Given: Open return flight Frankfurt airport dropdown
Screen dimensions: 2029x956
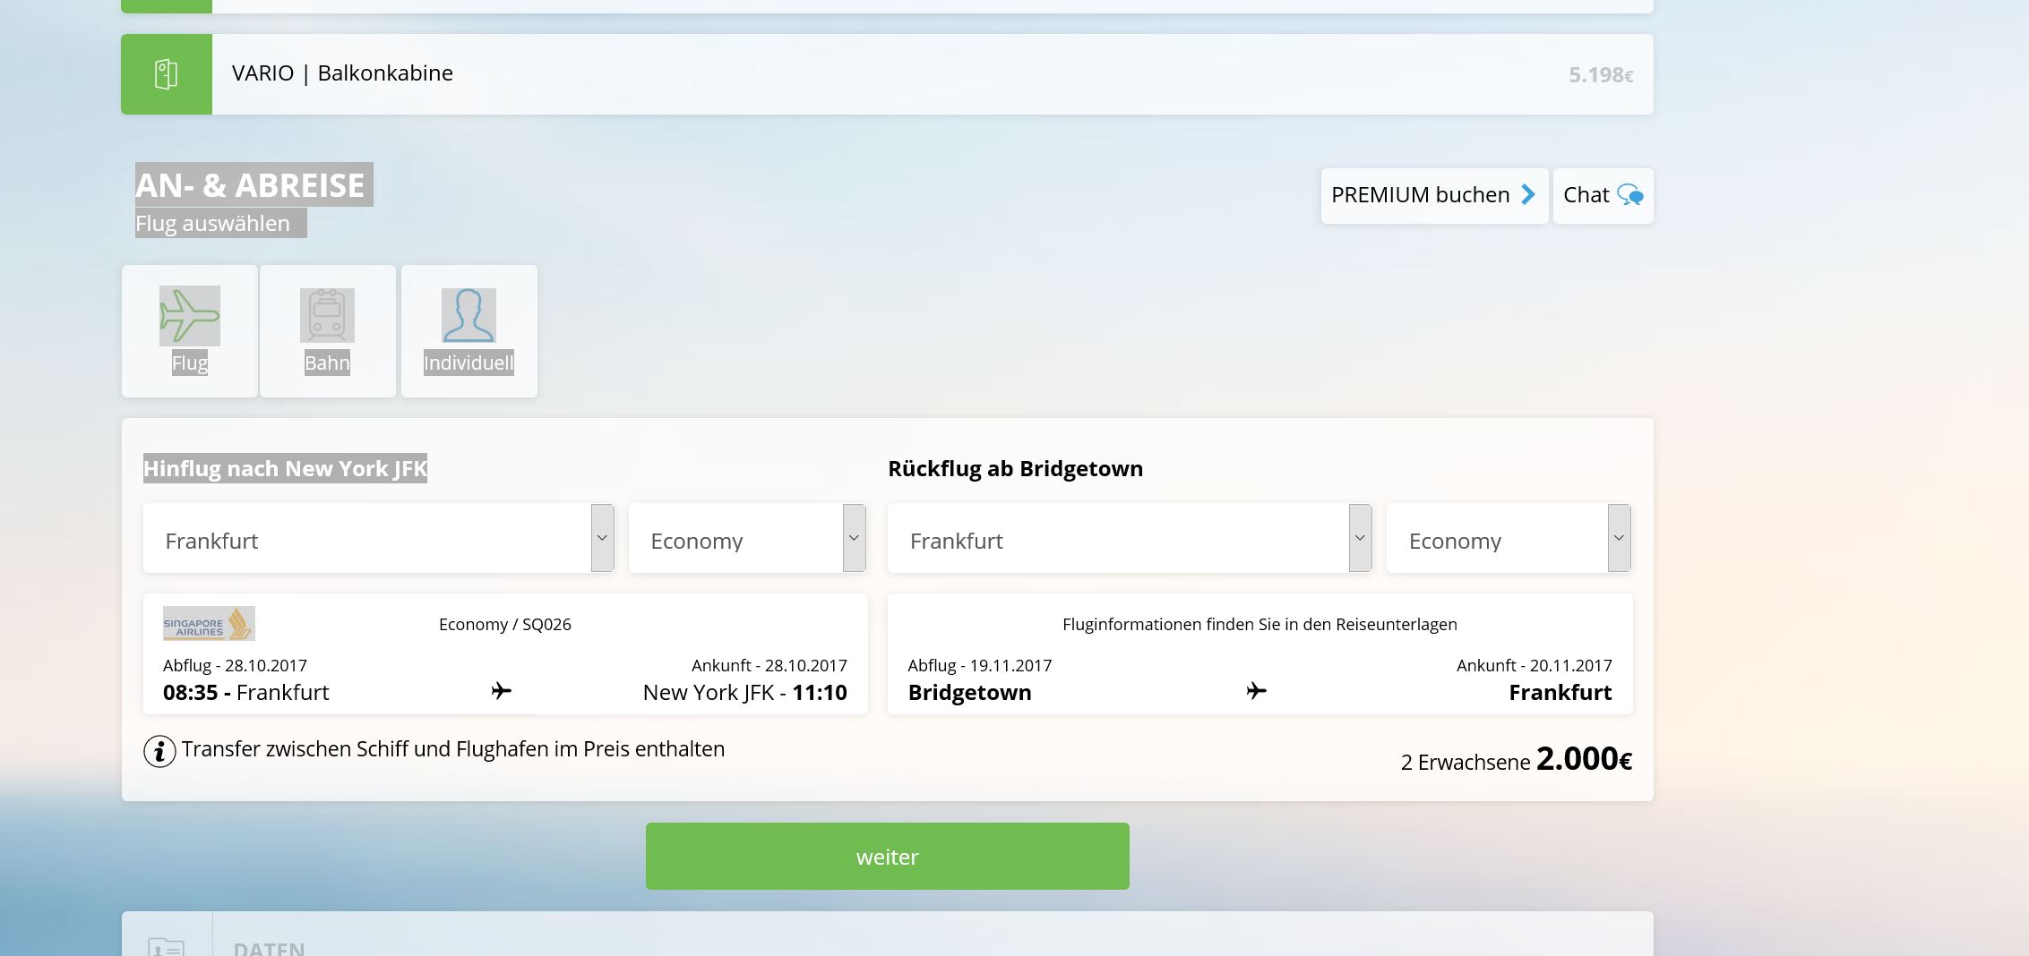Looking at the screenshot, I should (x=1129, y=538).
